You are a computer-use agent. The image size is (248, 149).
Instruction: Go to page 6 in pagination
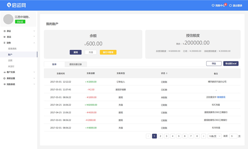(185, 136)
